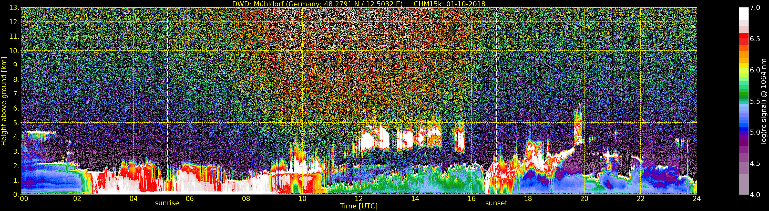Select the 00 tick on the time axis
Screen dimensions: 769x211
point(24,199)
